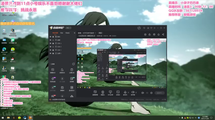Select the 战绩 layer row
Screen dimensions: 215x120
62,40
